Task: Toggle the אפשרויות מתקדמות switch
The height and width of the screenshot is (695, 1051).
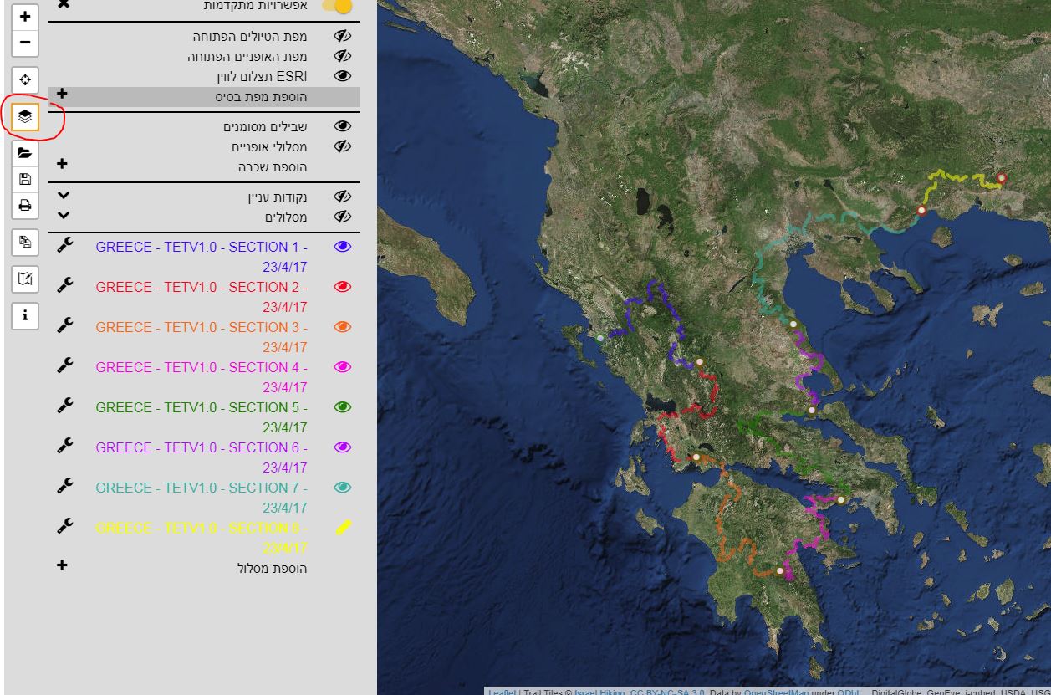Action: 338,6
